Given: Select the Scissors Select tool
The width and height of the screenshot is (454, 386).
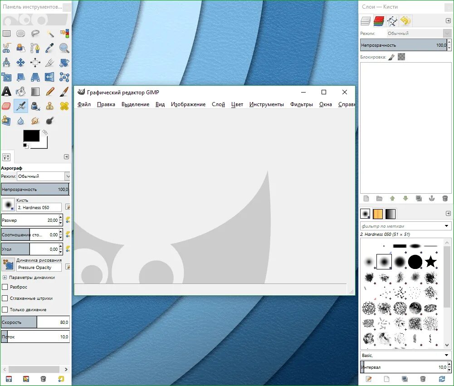Looking at the screenshot, I should click(x=6, y=48).
